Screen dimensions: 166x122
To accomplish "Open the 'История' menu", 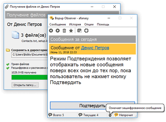I will pyautogui.click(x=75, y=24).
